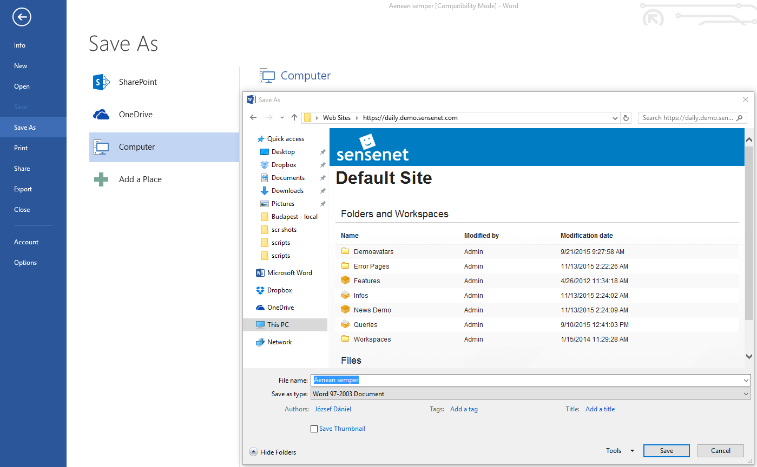Viewport: 757px width, 467px height.
Task: Open the Tools dropdown menu
Action: click(x=620, y=451)
